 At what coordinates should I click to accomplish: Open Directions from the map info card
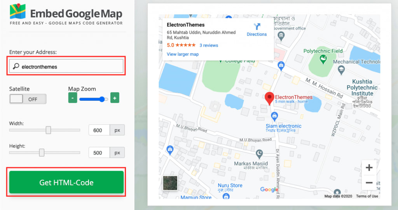pos(257,30)
